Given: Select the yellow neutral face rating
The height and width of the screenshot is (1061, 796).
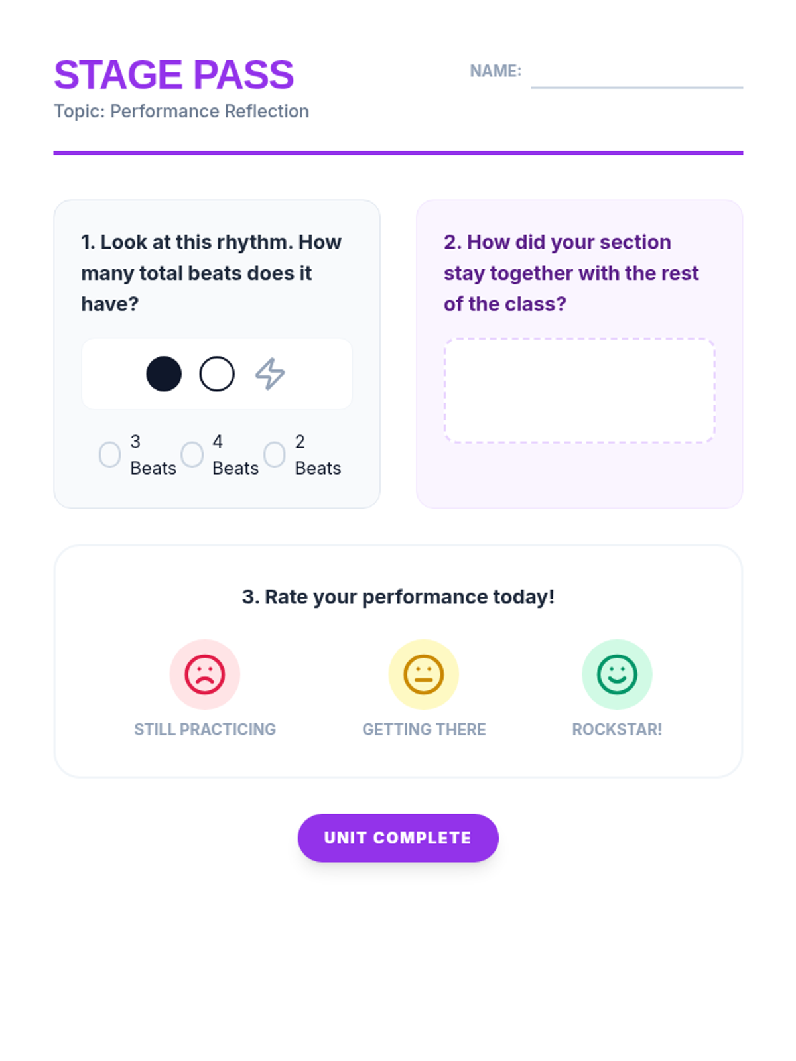Looking at the screenshot, I should tap(424, 674).
